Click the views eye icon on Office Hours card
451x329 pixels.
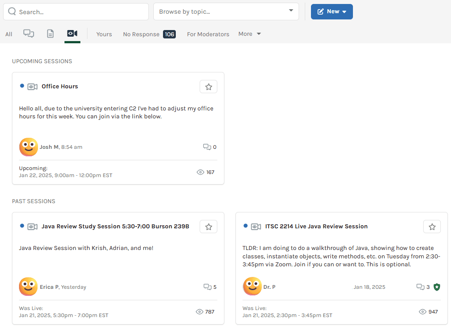tap(200, 172)
